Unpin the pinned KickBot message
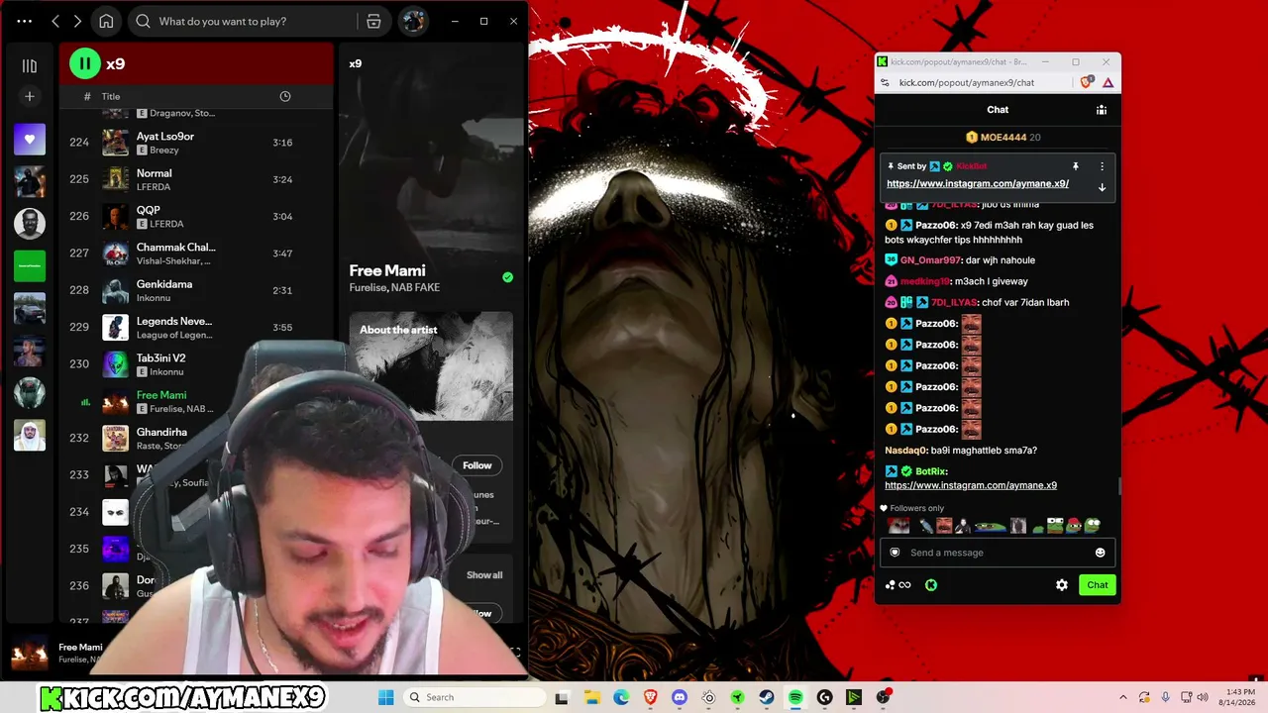The image size is (1268, 713). pyautogui.click(x=1076, y=166)
